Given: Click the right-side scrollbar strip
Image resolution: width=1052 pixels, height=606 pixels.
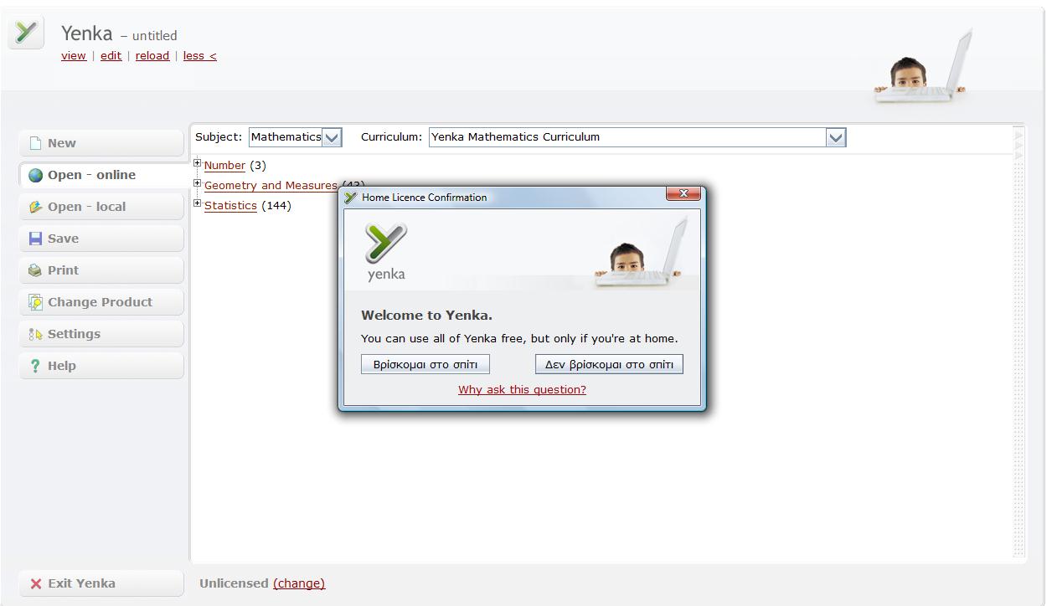Looking at the screenshot, I should coord(1018,343).
